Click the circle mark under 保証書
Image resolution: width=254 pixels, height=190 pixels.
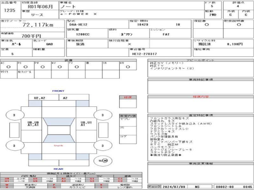click(x=207, y=25)
